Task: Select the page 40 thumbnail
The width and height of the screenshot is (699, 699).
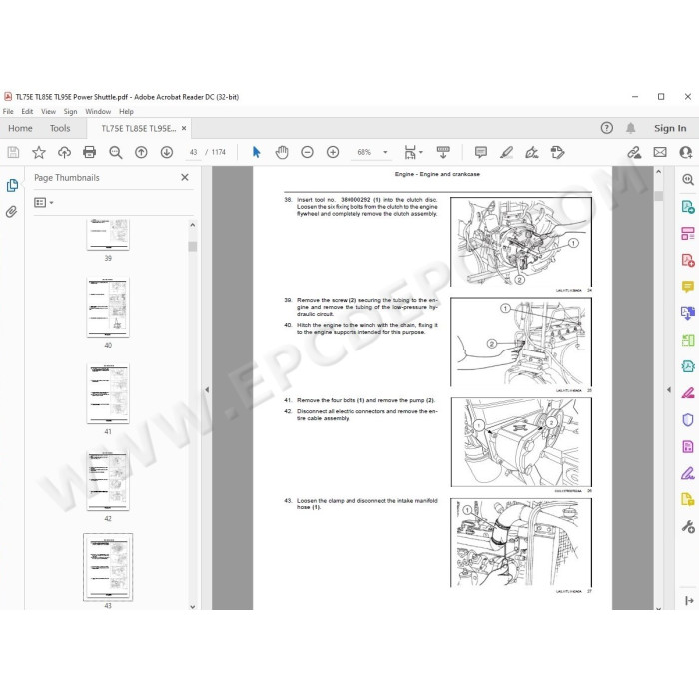Action: [x=108, y=307]
